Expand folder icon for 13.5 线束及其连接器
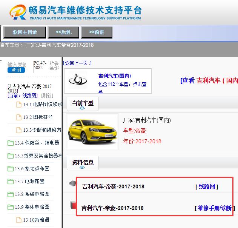Screen dimensions: 238x228 pyautogui.click(x=11, y=156)
